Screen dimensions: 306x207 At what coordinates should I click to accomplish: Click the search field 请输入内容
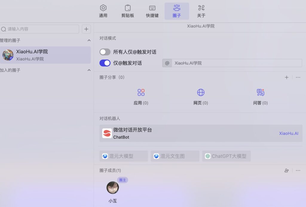(39, 29)
